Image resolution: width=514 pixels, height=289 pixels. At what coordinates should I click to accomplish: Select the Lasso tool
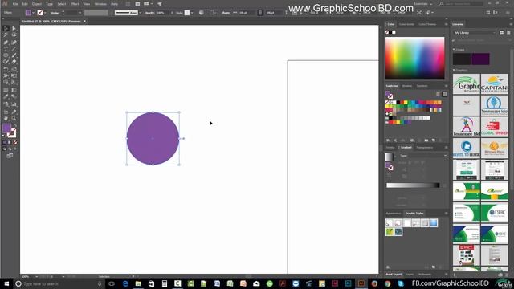[x=14, y=35]
